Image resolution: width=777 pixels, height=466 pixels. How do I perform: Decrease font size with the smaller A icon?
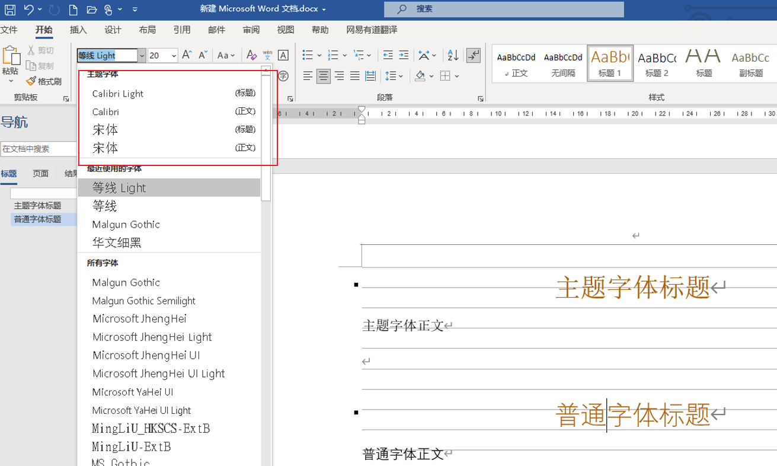click(x=203, y=55)
